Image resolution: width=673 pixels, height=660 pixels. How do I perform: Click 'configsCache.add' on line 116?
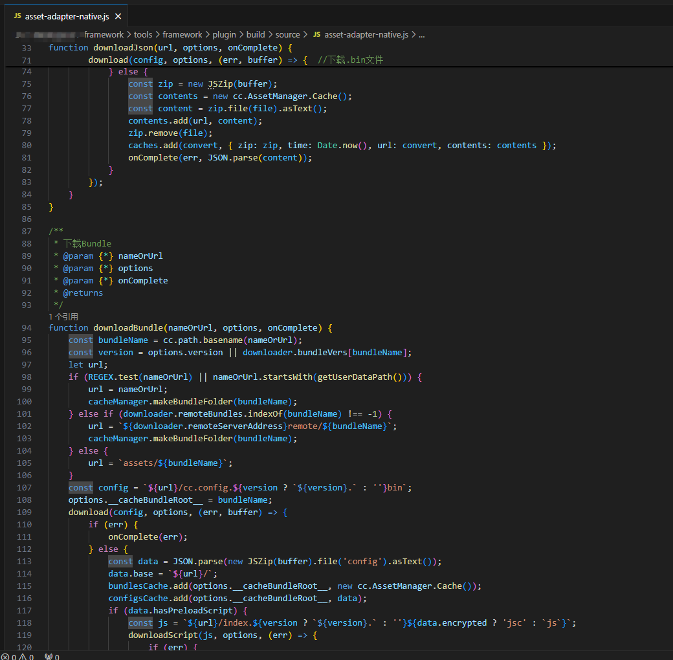click(x=148, y=598)
